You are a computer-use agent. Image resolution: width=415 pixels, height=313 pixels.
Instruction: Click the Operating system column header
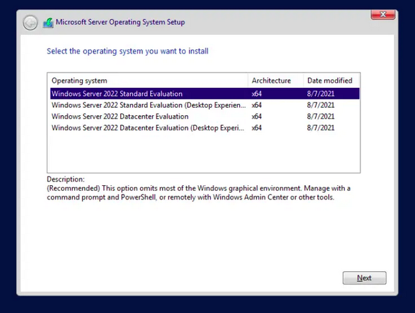point(148,80)
